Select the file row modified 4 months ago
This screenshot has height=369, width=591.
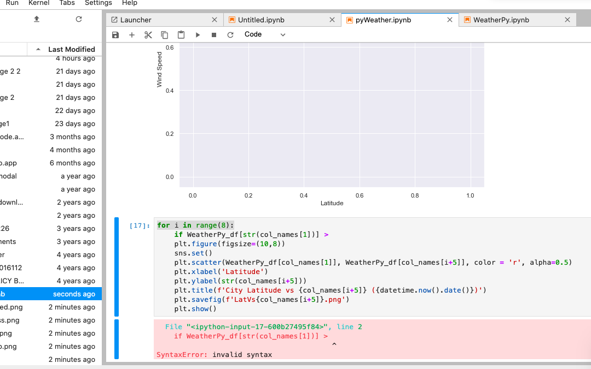coord(51,150)
